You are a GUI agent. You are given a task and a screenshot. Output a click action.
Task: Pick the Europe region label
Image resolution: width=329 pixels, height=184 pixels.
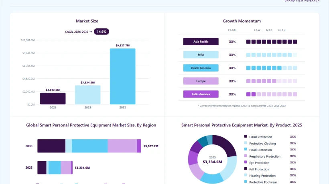pyautogui.click(x=201, y=81)
